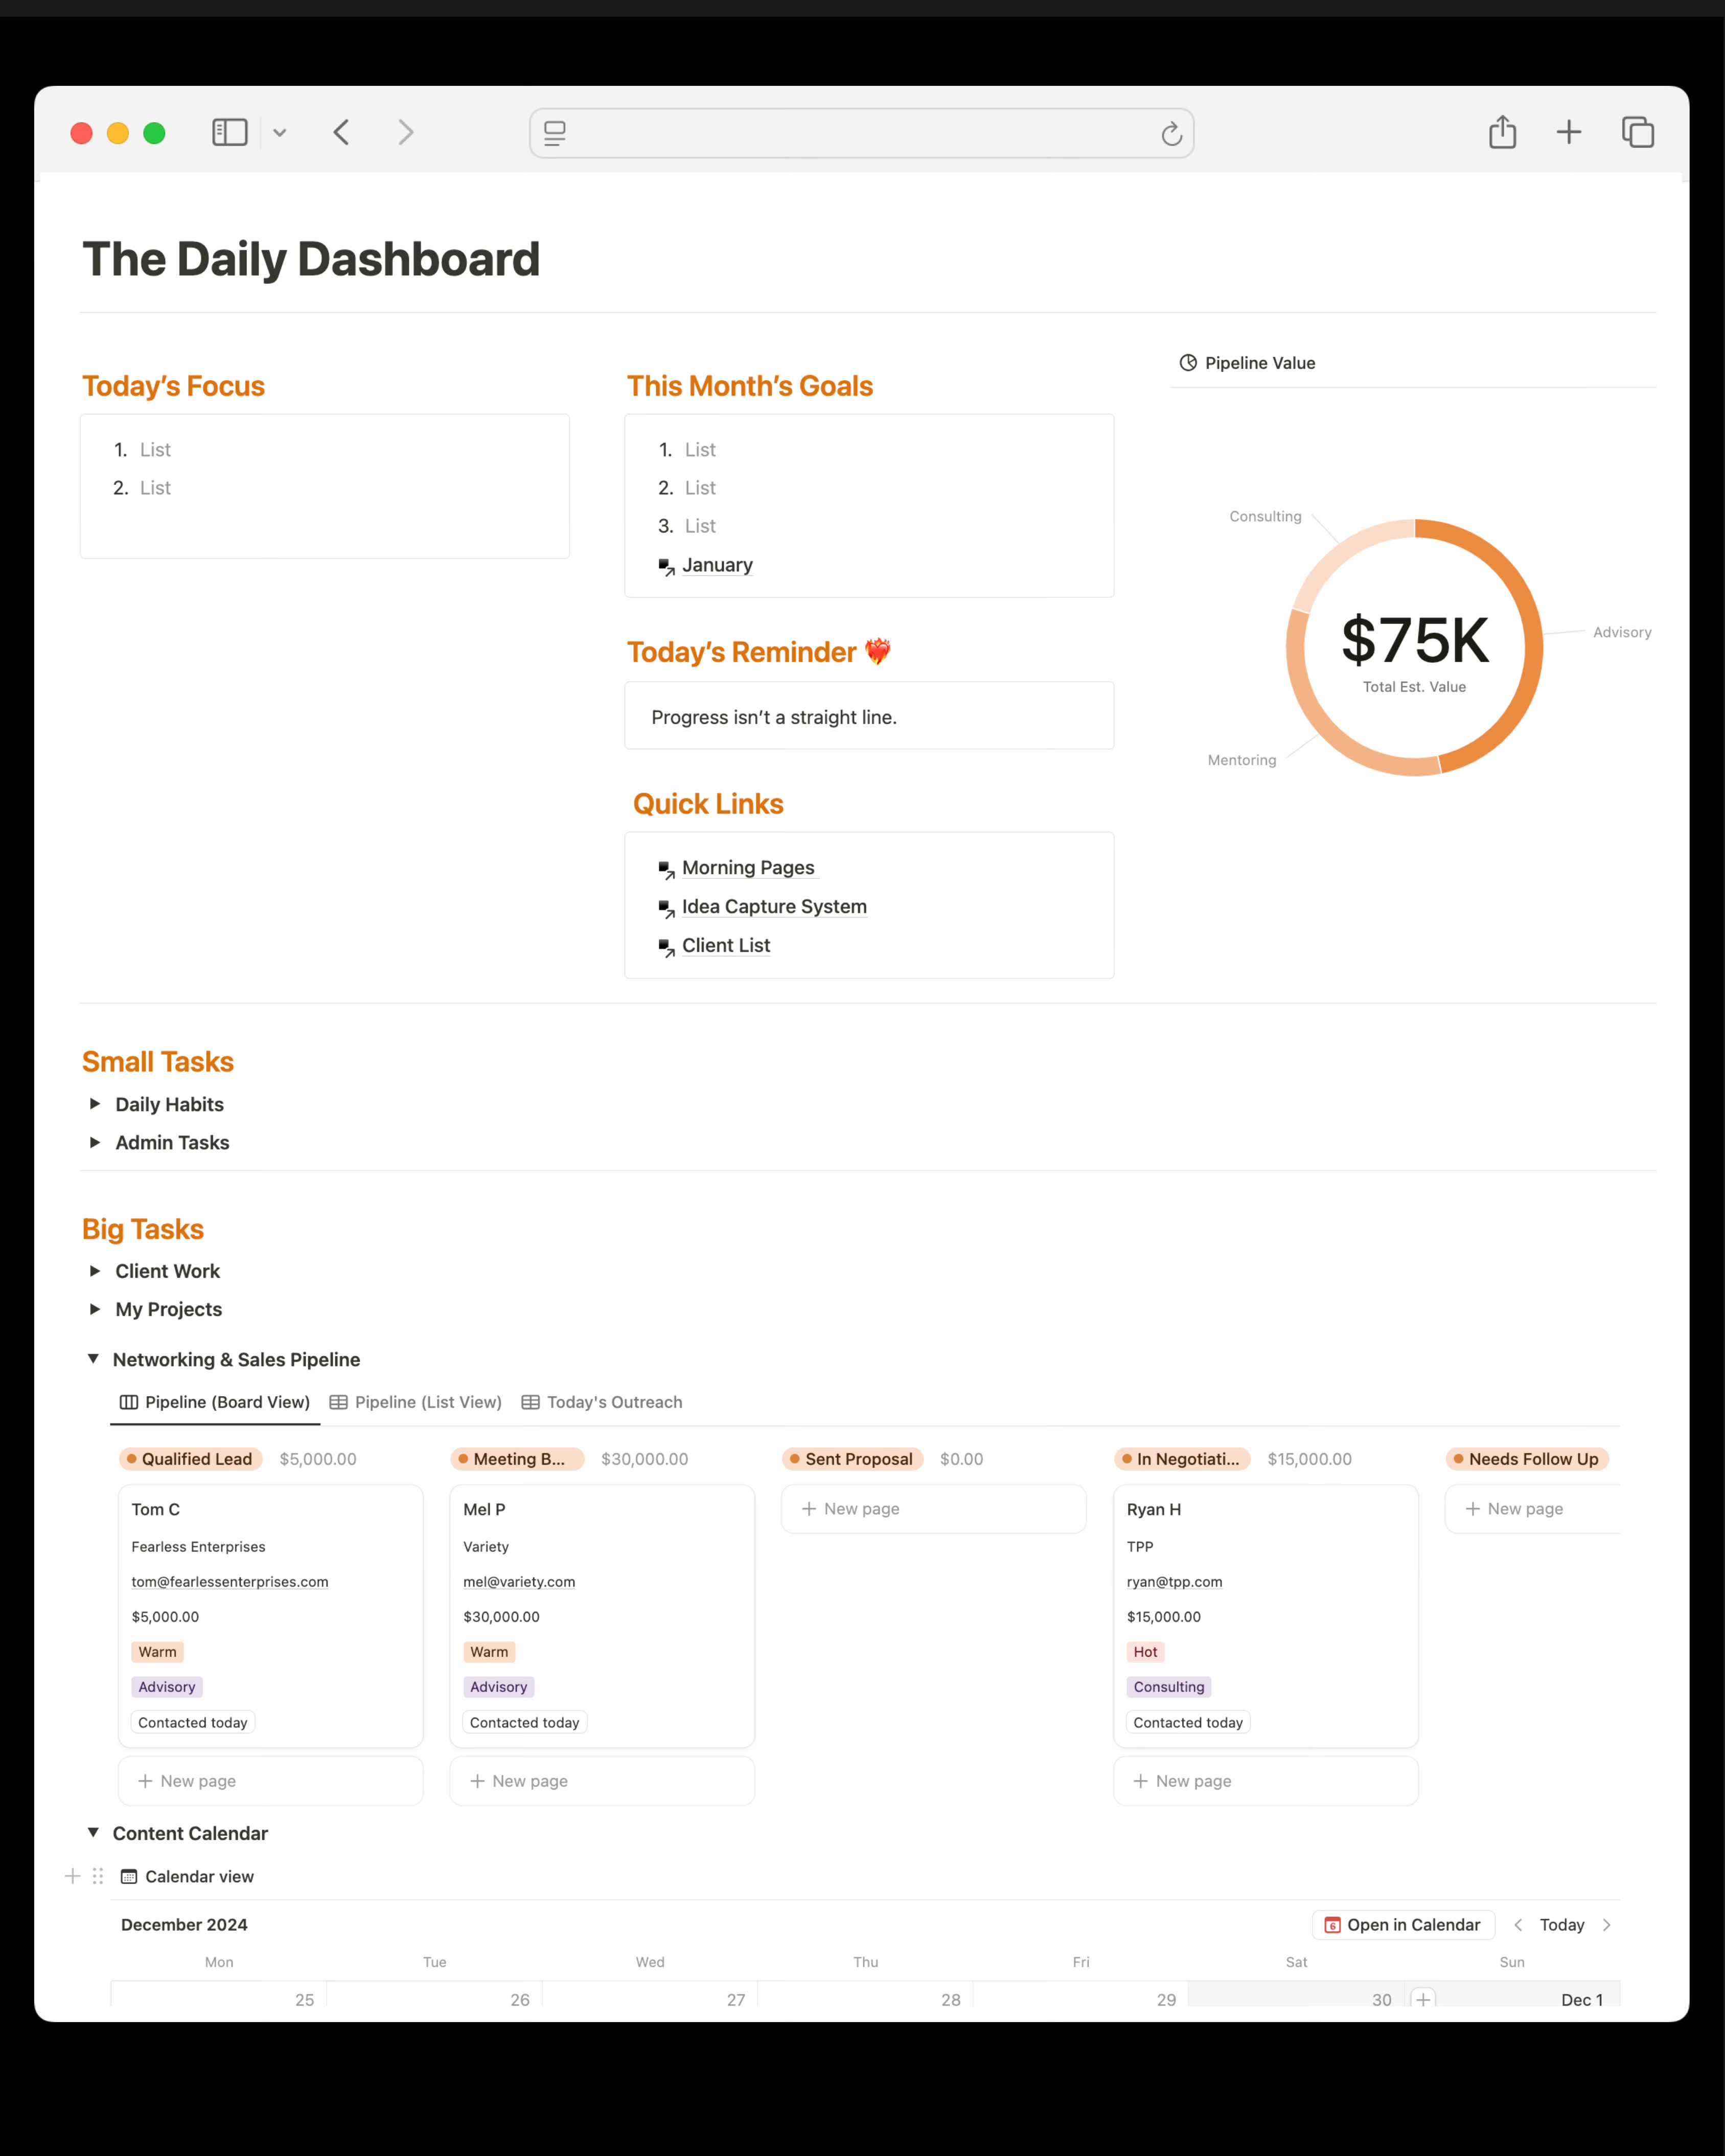
Task: Go back with the back arrow
Action: (341, 132)
